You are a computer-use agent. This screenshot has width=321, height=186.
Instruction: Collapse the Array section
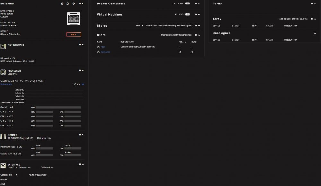[x=315, y=19]
